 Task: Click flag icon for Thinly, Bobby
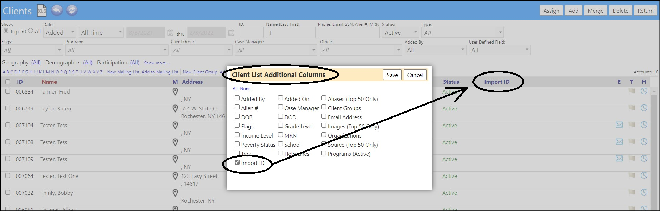[632, 192]
